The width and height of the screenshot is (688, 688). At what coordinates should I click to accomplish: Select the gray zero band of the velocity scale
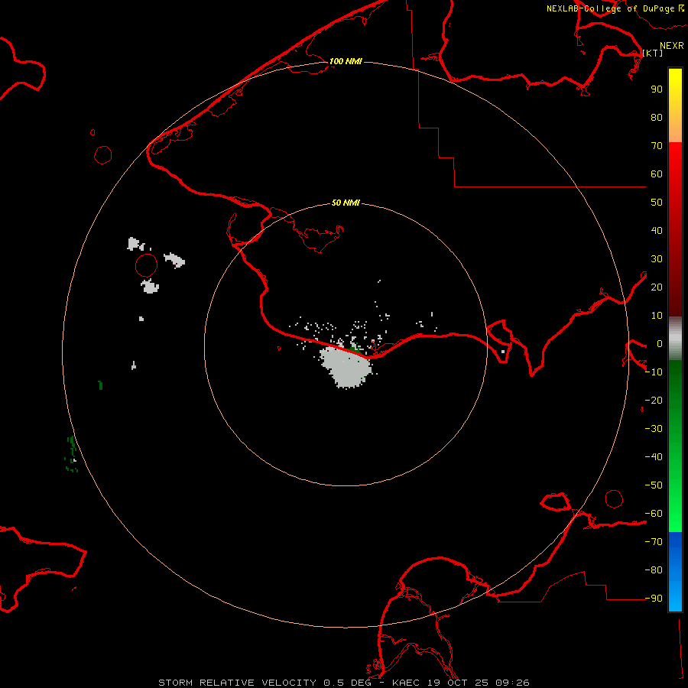click(675, 339)
